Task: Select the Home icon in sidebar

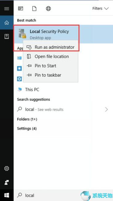Action: (7, 23)
